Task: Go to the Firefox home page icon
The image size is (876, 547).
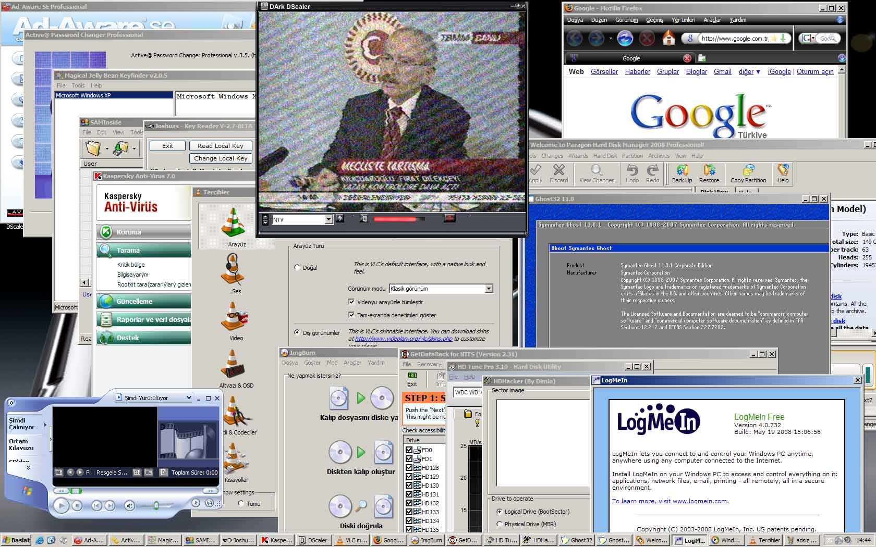Action: (x=668, y=38)
